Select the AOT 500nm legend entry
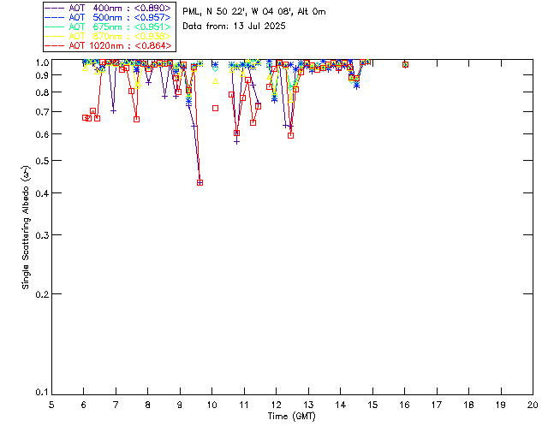Viewport: 548px width, 438px height. pyautogui.click(x=108, y=17)
